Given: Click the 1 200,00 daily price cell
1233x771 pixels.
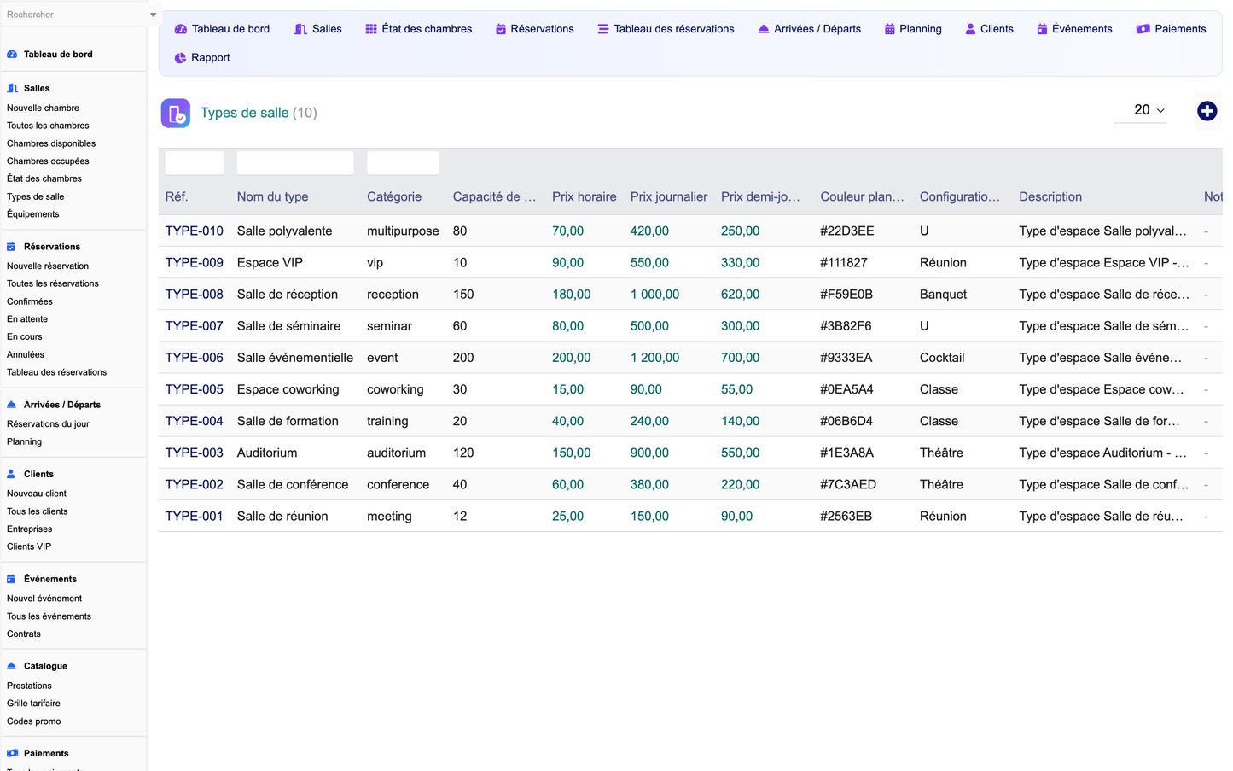Looking at the screenshot, I should point(654,358).
